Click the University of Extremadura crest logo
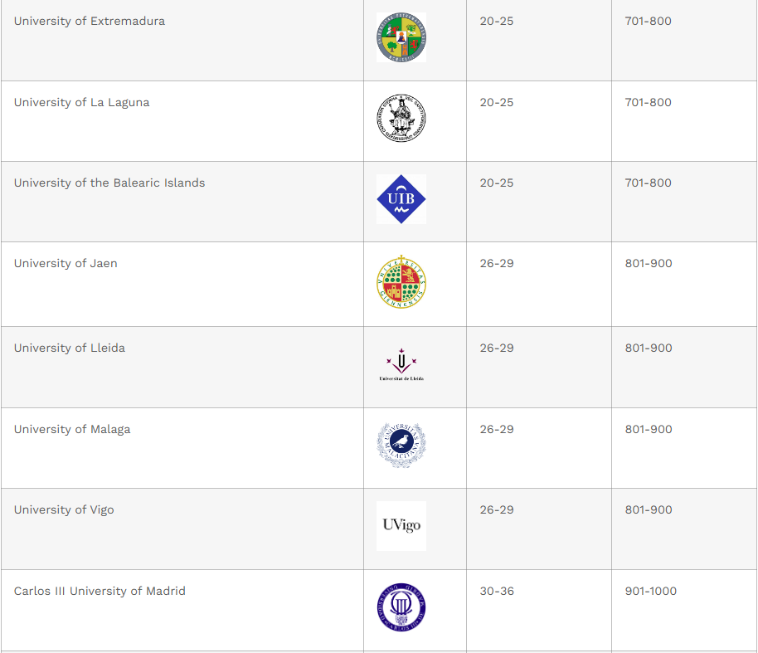Viewport: 758px width, 653px height. pyautogui.click(x=401, y=37)
